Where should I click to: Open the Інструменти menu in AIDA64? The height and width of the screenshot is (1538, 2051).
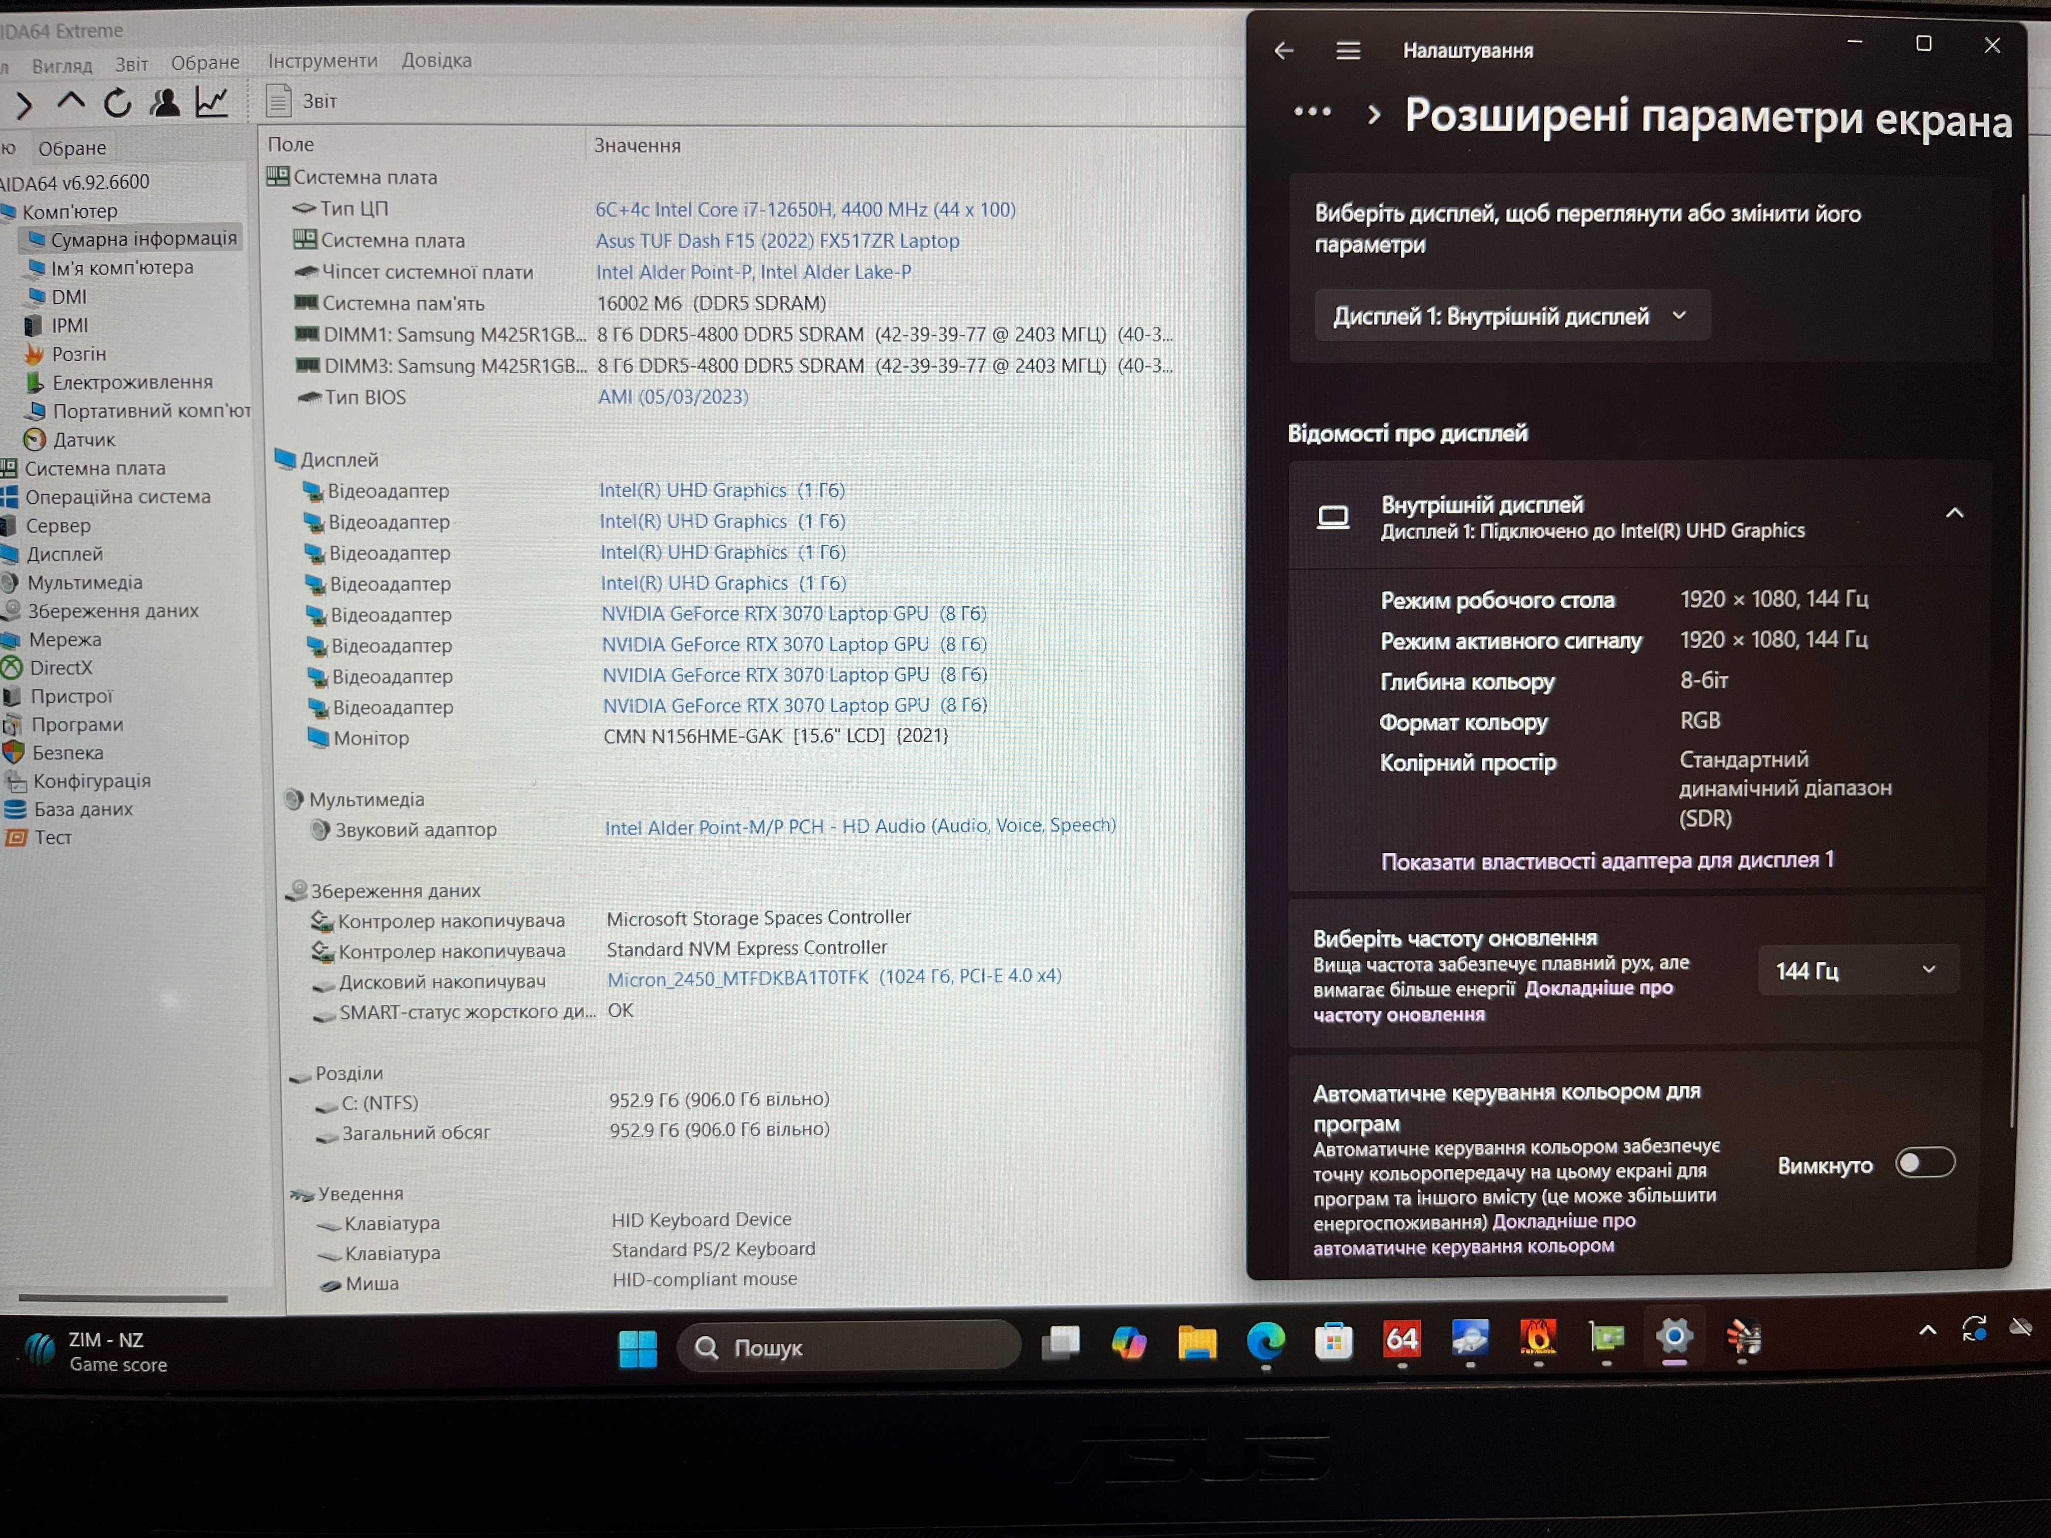(323, 60)
